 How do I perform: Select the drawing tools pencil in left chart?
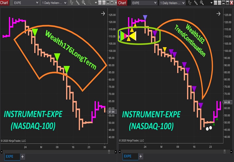click(x=77, y=3)
